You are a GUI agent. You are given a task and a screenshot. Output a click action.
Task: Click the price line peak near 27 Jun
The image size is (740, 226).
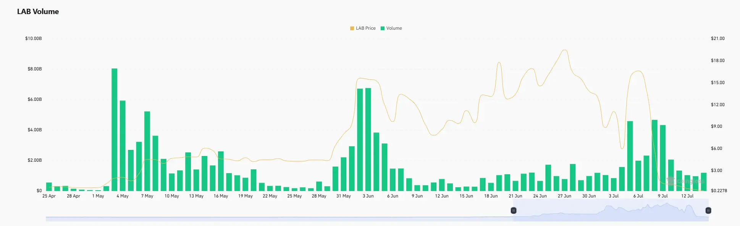pyautogui.click(x=564, y=50)
